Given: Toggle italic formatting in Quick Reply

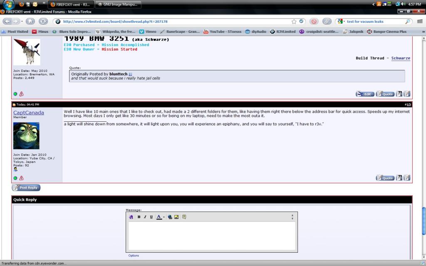Looking at the screenshot, I should coord(145,217).
